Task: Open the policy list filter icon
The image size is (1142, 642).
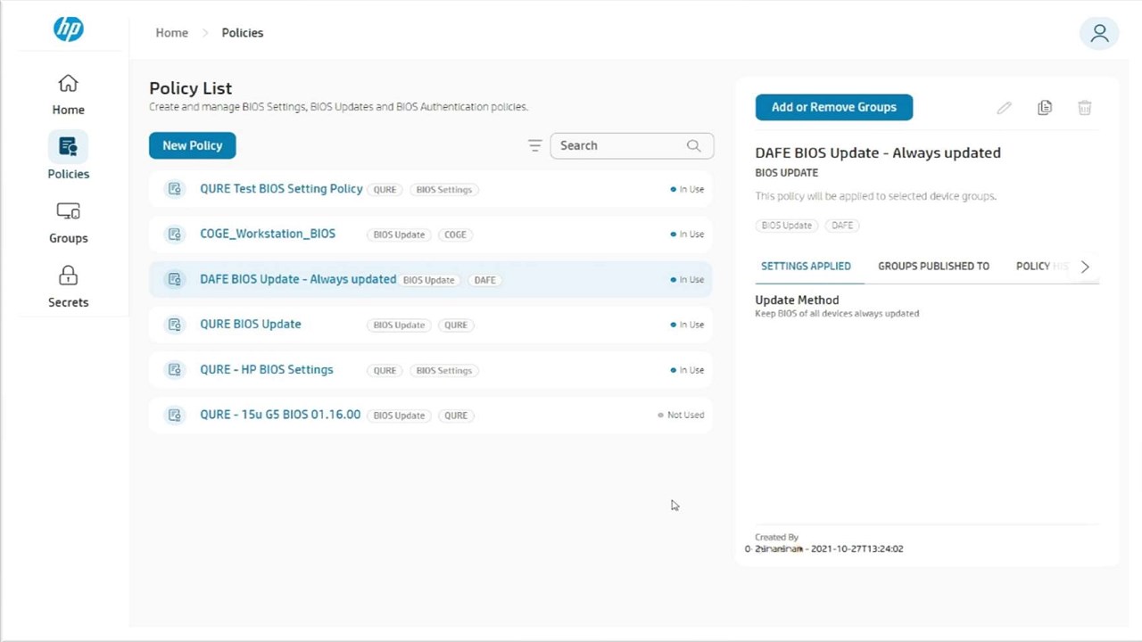Action: (x=534, y=145)
